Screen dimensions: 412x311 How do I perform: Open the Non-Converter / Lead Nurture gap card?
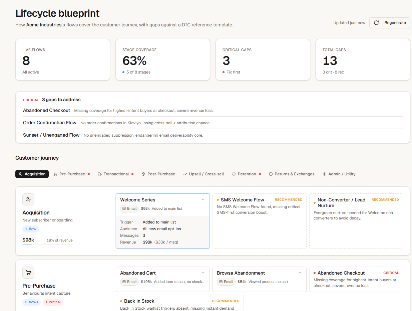point(356,221)
